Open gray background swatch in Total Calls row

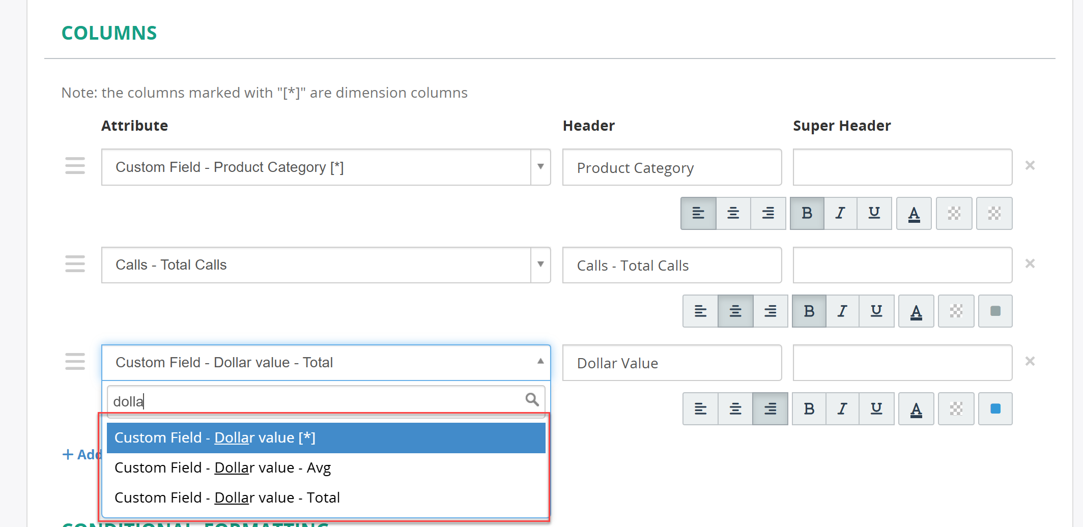pyautogui.click(x=995, y=311)
